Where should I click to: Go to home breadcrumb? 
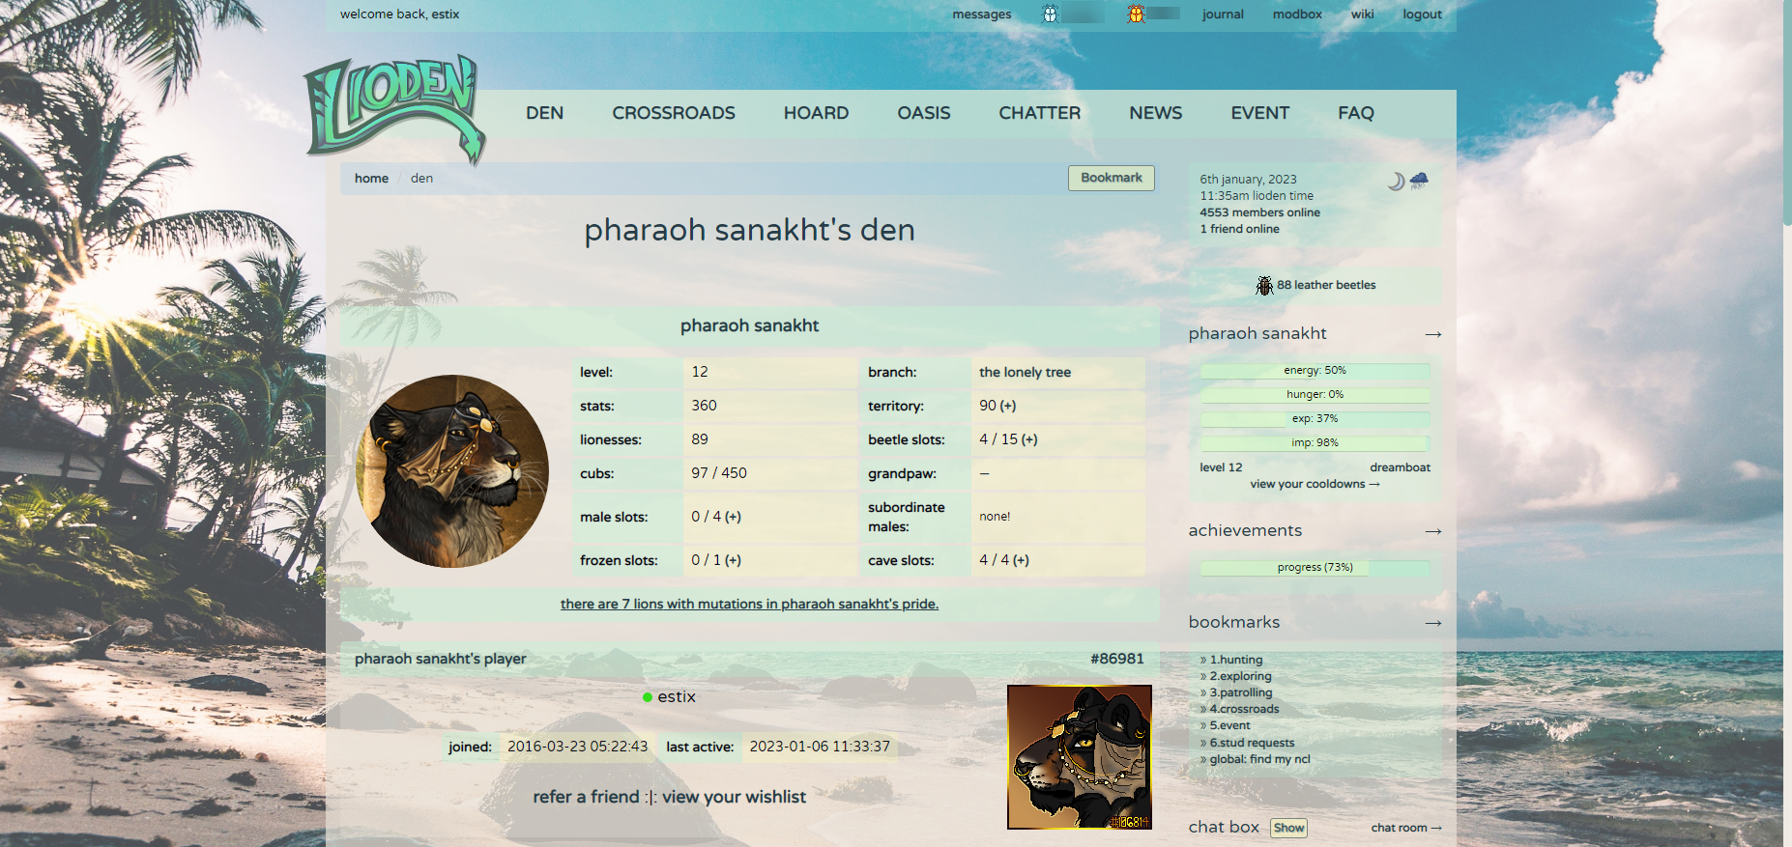point(371,179)
